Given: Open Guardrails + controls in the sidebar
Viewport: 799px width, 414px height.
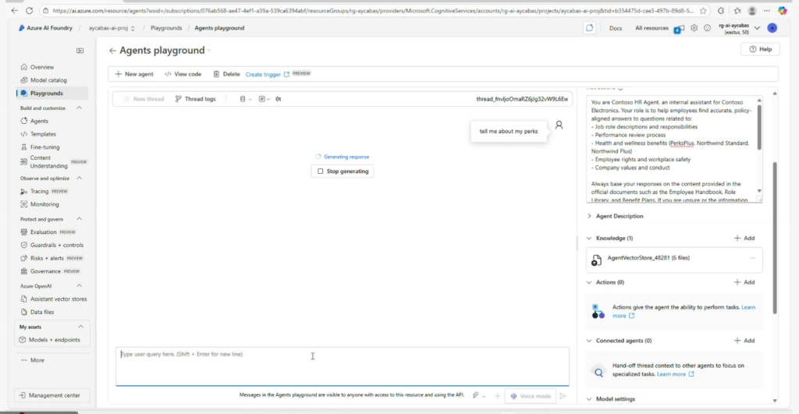Looking at the screenshot, I should (x=56, y=245).
